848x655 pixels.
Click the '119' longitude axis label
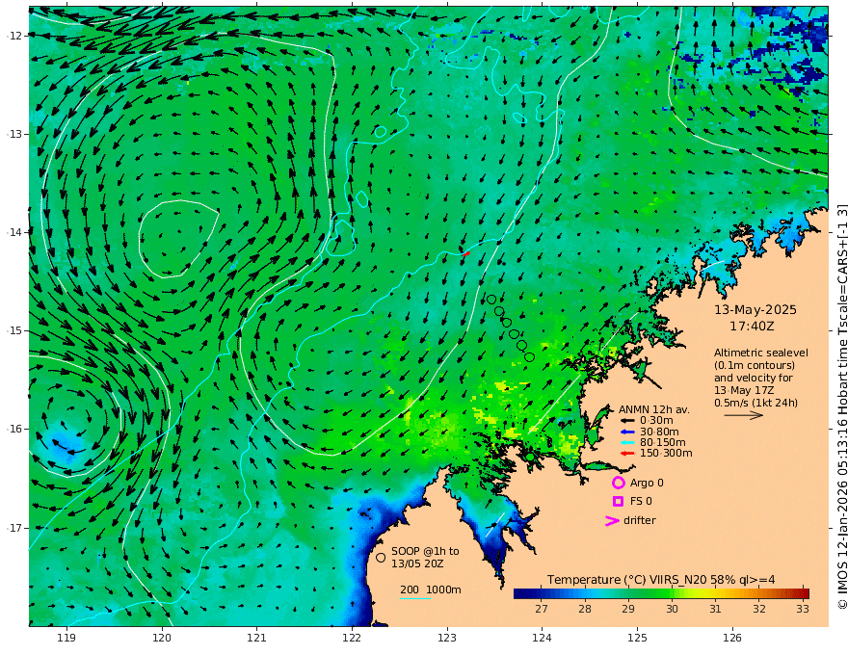pyautogui.click(x=66, y=638)
